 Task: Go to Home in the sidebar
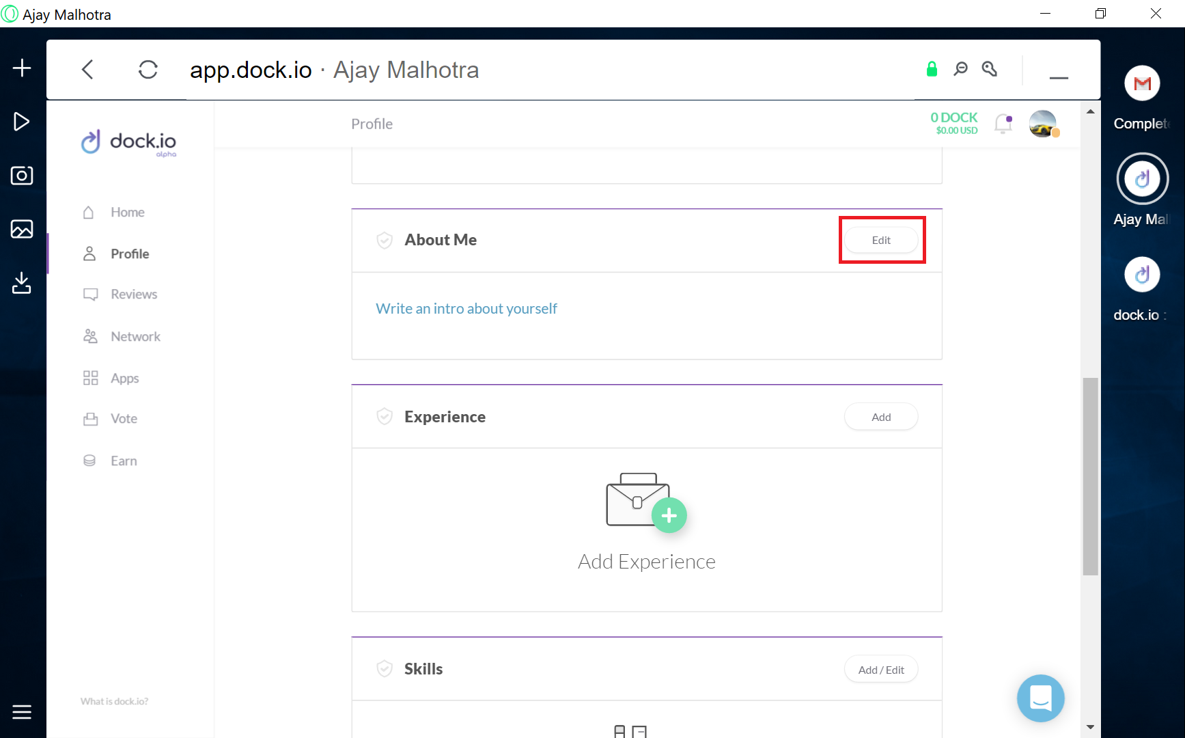[x=127, y=213]
